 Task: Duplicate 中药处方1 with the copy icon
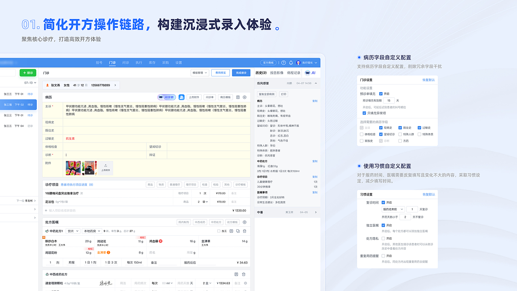point(237,231)
